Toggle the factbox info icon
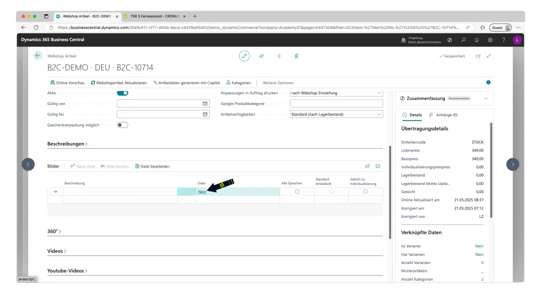 click(x=488, y=82)
